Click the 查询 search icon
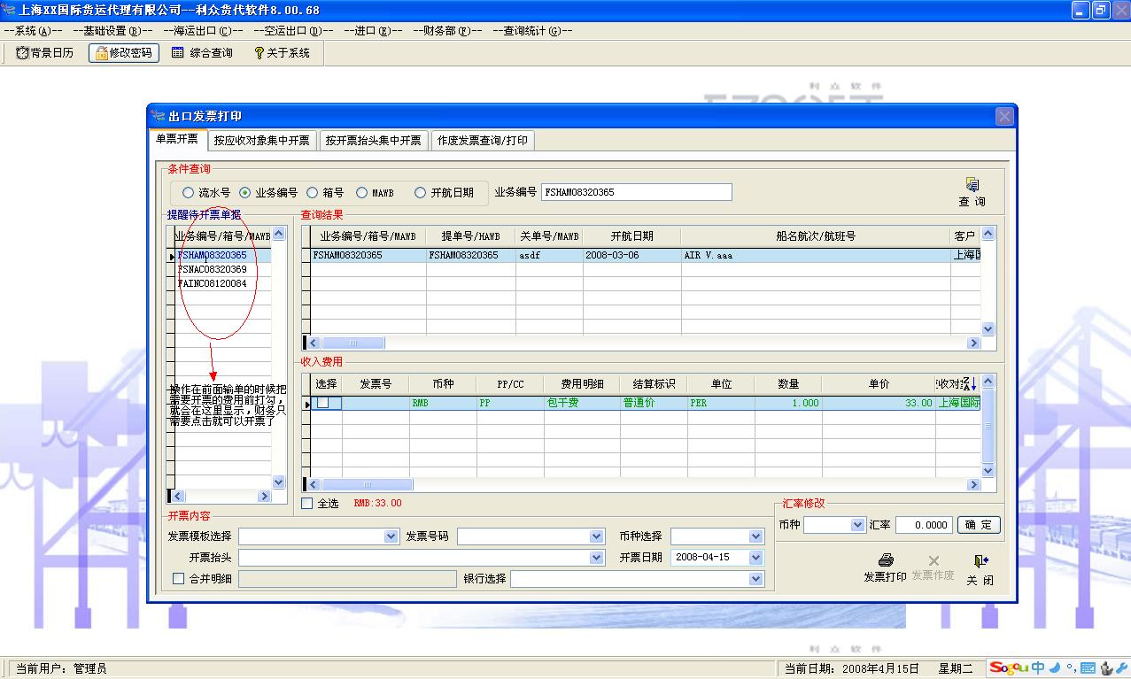Image resolution: width=1131 pixels, height=679 pixels. (x=972, y=185)
